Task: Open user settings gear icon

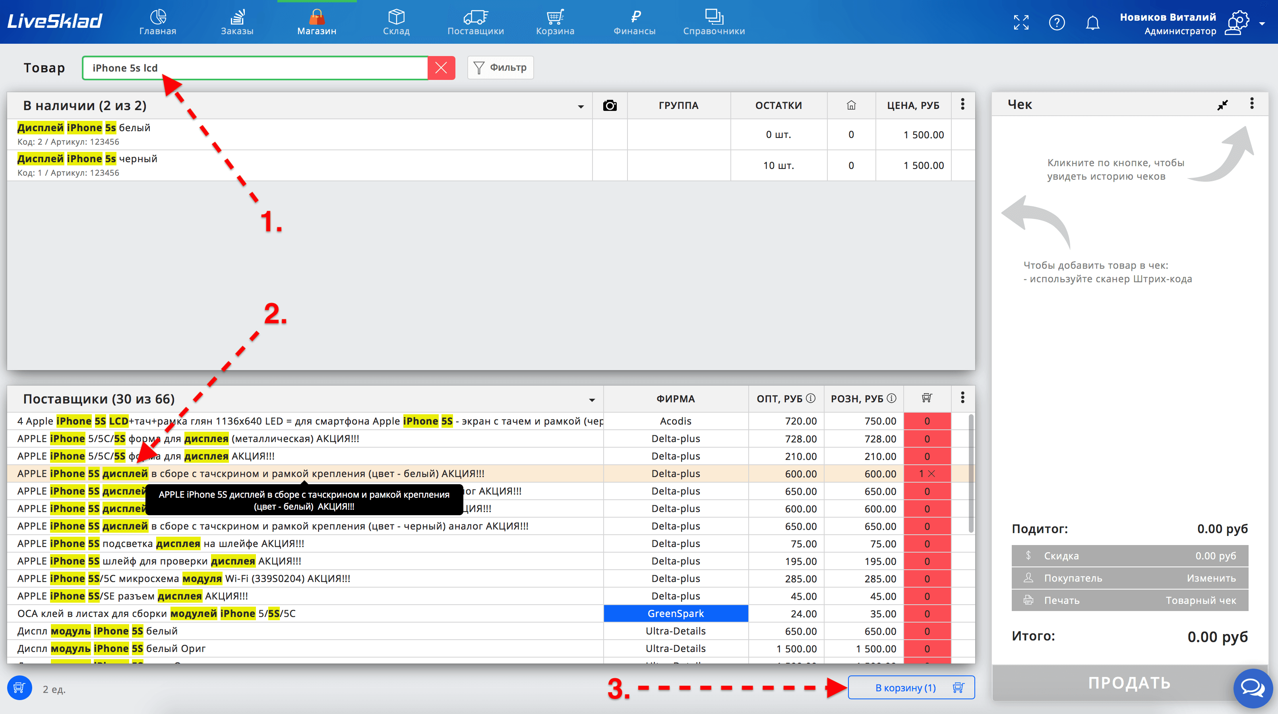Action: pyautogui.click(x=1236, y=22)
